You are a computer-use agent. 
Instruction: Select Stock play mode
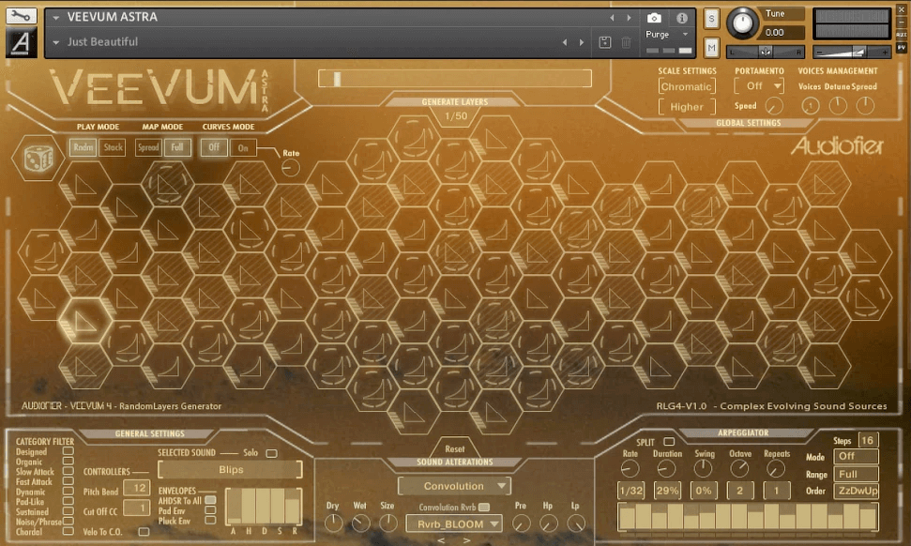(113, 147)
